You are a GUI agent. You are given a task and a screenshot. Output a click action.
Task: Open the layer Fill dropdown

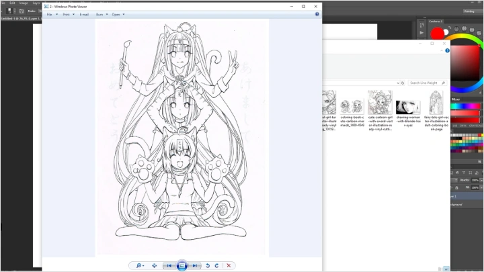point(482,187)
